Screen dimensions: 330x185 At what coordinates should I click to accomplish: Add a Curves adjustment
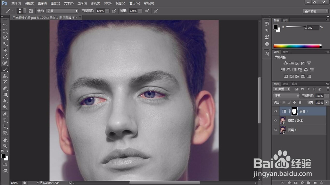[x=297, y=63]
